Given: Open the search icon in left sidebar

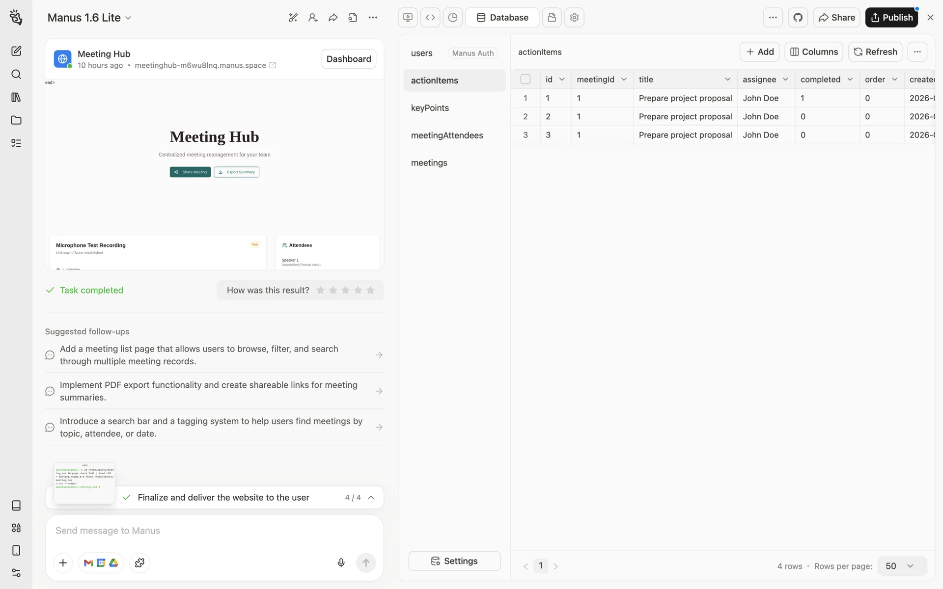Looking at the screenshot, I should tap(16, 74).
